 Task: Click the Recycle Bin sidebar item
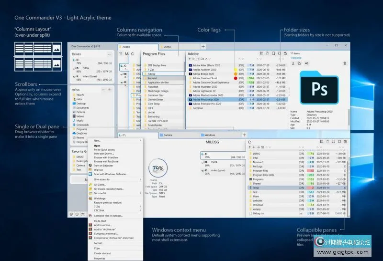[81, 142]
